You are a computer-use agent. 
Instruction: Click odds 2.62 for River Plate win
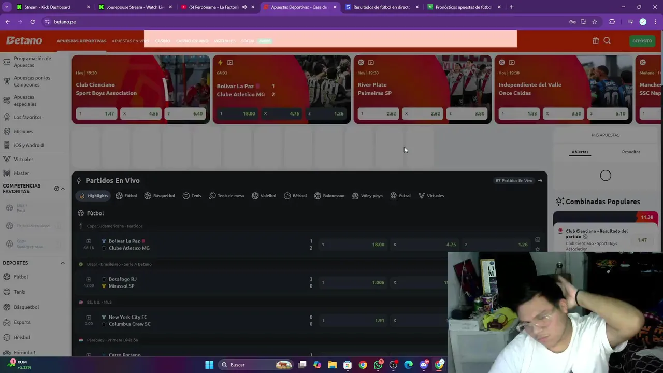pyautogui.click(x=378, y=113)
